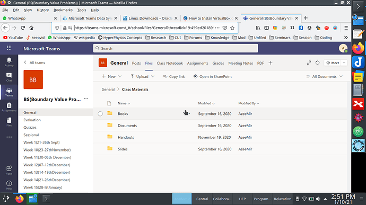Click the BB team avatar tile
The width and height of the screenshot is (366, 205).
tap(33, 79)
